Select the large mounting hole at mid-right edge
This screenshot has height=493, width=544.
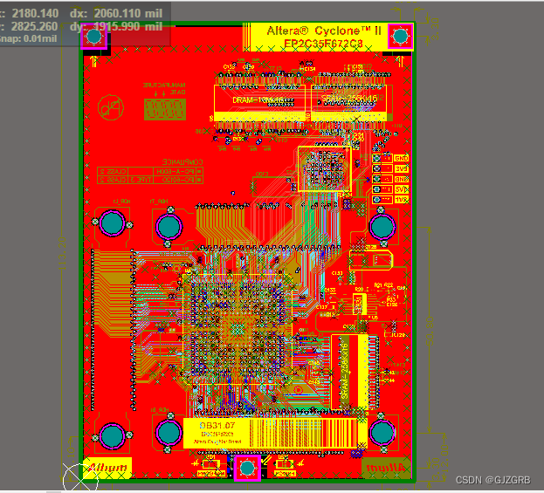click(382, 227)
